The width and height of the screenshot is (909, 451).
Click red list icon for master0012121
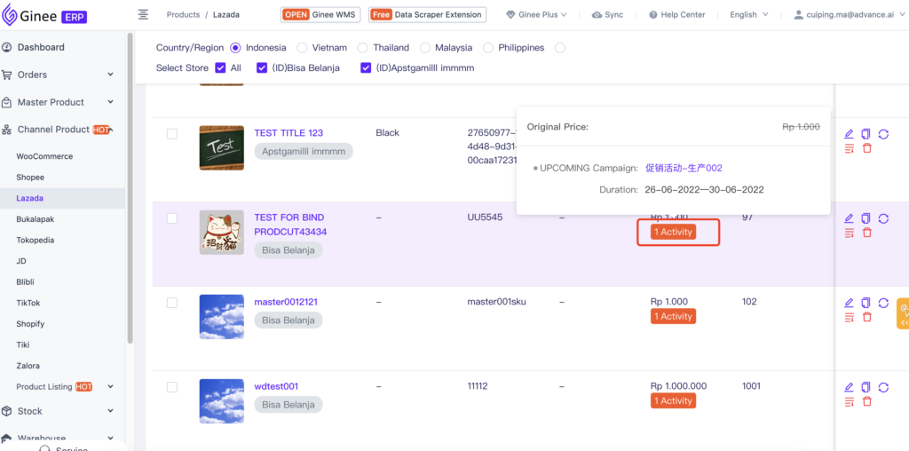tap(850, 317)
